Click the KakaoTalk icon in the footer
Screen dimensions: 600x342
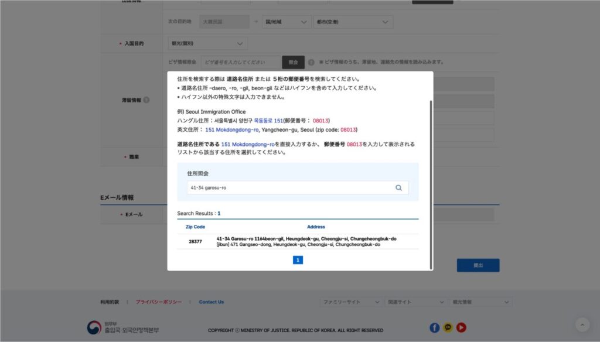[448, 328]
